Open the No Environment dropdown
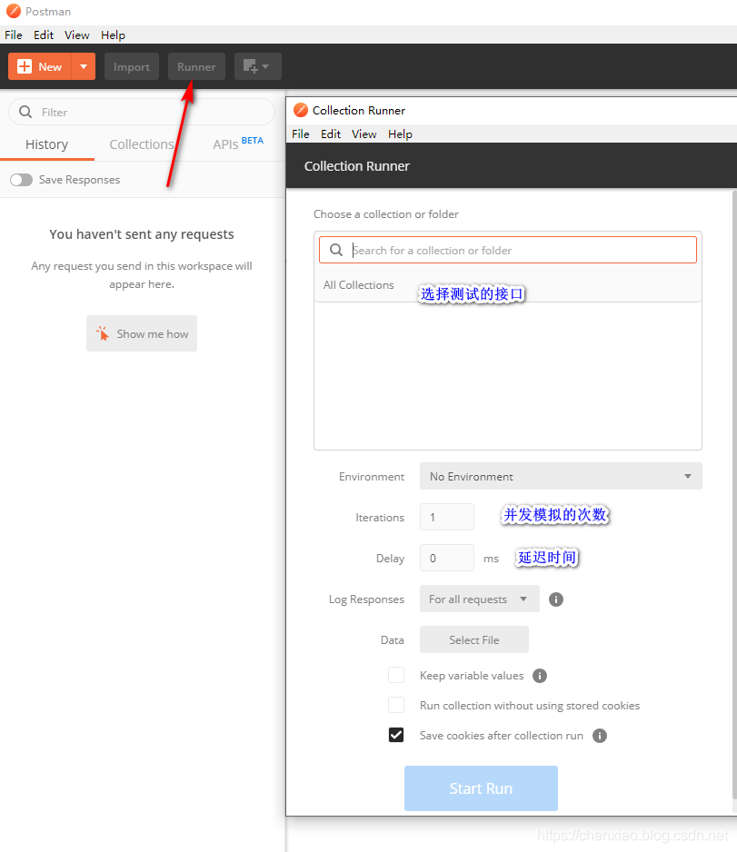The width and height of the screenshot is (737, 852). coord(561,477)
